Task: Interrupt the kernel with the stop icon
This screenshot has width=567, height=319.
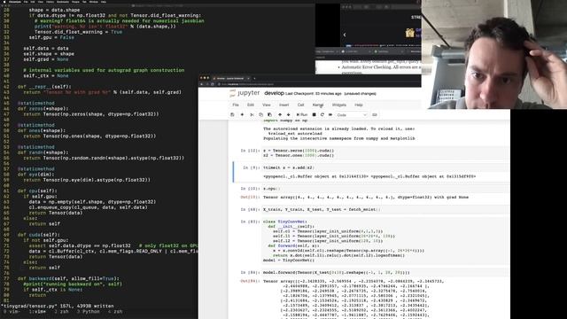Action: (x=314, y=114)
